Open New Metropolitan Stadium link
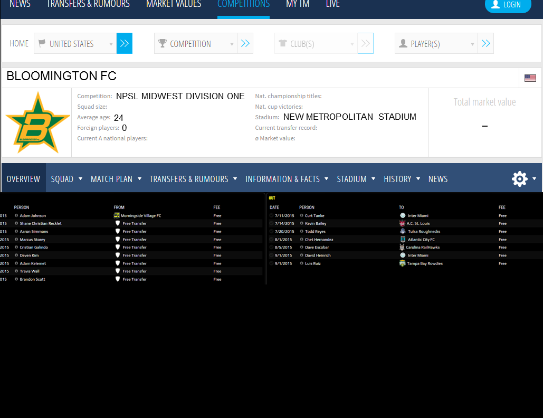Viewport: 543px width, 418px height. (350, 117)
